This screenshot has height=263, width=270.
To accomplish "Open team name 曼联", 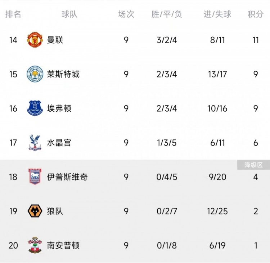I will pos(55,40).
